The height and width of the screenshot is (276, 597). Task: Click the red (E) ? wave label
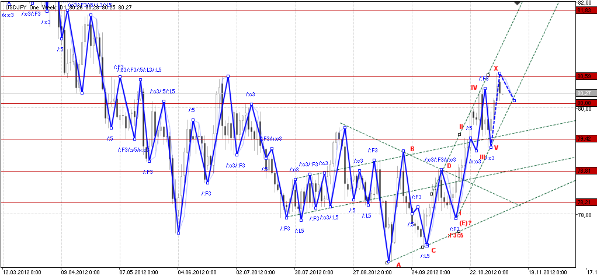point(466,223)
